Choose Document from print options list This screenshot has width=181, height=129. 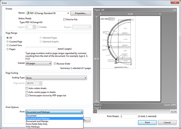(54, 116)
